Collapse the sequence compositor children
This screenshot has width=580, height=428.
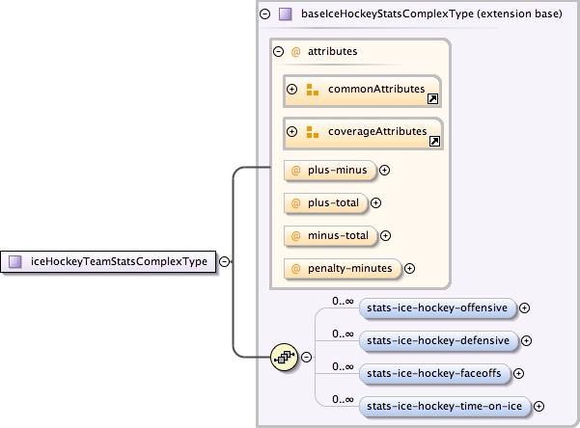[307, 357]
